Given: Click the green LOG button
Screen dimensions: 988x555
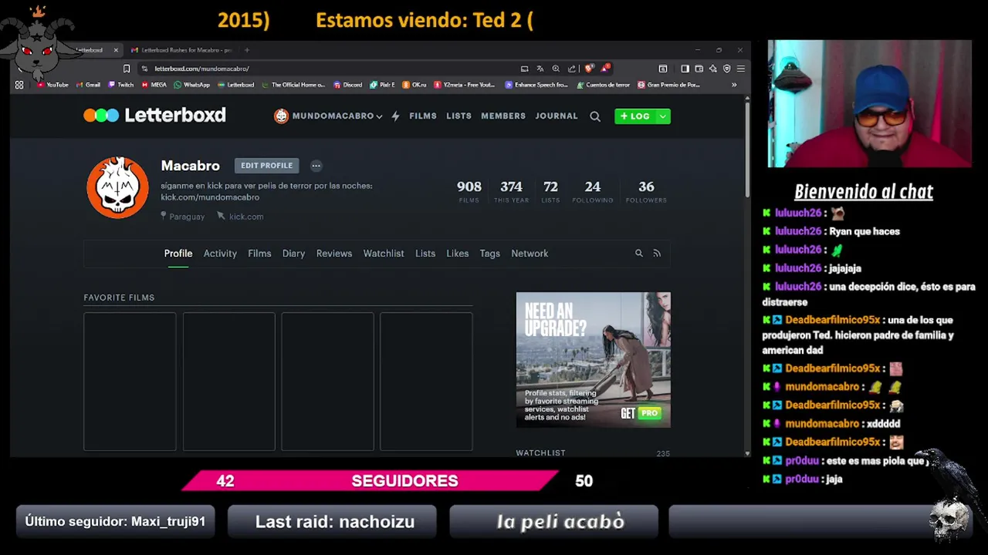Looking at the screenshot, I should point(635,116).
